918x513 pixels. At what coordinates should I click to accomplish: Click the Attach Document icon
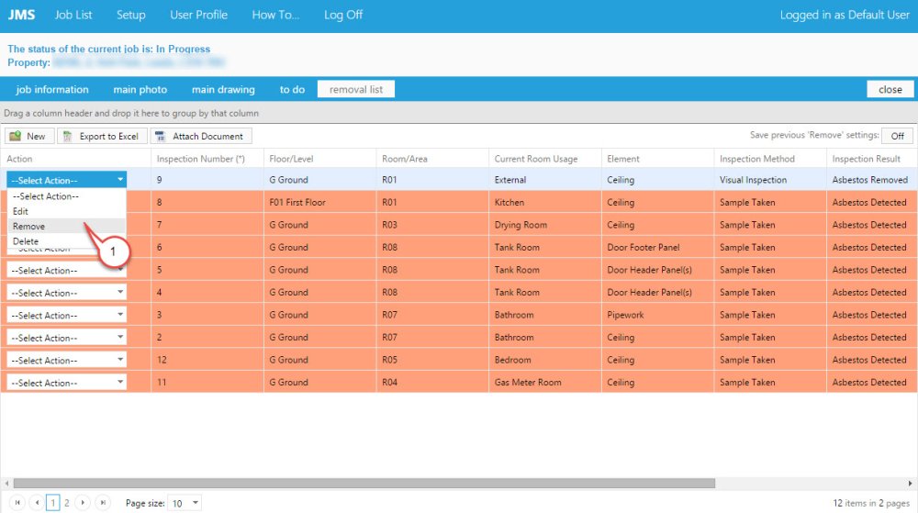pyautogui.click(x=160, y=137)
